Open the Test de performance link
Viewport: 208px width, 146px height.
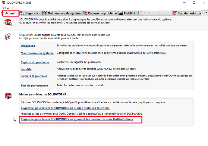[x=34, y=85]
